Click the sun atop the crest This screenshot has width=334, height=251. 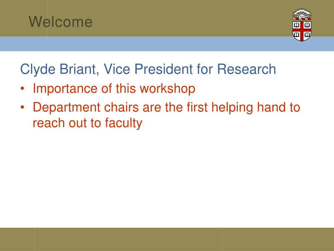(x=302, y=15)
